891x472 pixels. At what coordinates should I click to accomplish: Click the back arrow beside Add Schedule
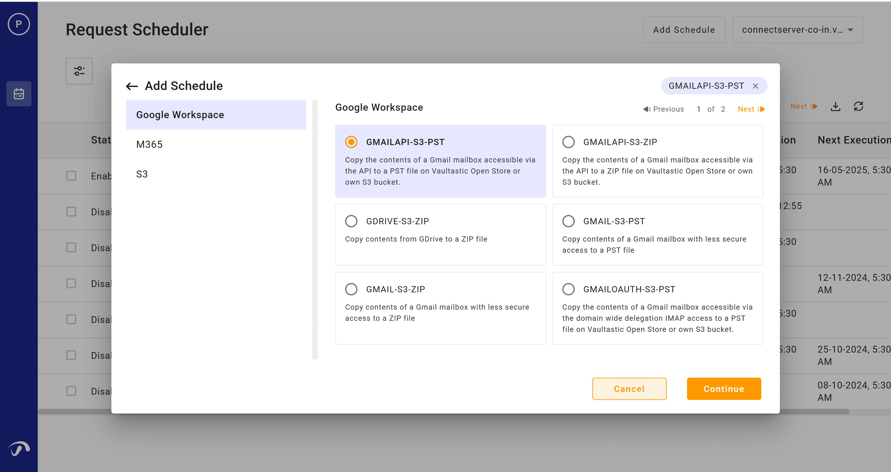click(x=132, y=86)
